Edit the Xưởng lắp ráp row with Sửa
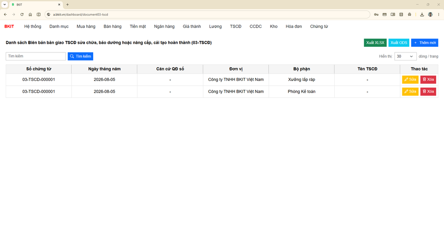The width and height of the screenshot is (444, 238). point(410,80)
